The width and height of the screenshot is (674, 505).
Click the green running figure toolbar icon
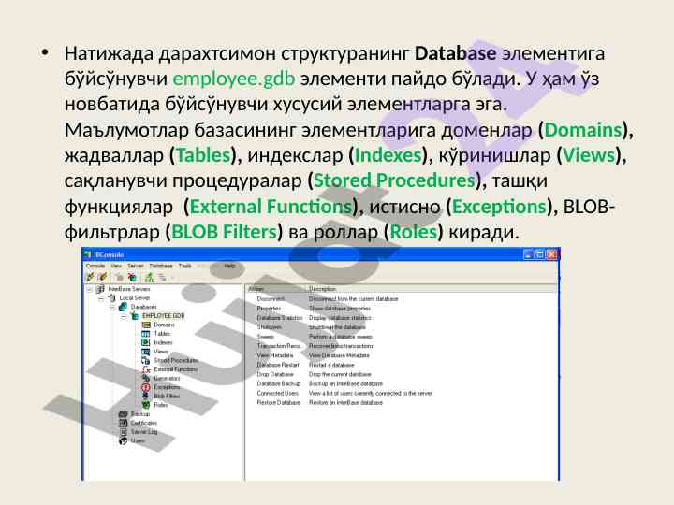point(149,277)
